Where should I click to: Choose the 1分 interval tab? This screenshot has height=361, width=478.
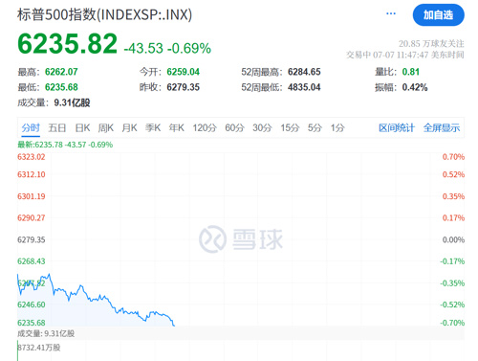(x=337, y=128)
